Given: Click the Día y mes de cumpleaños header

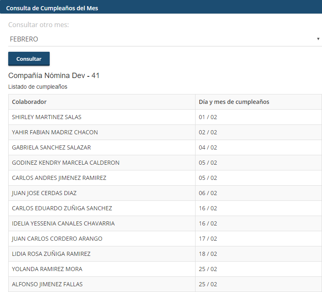Looking at the screenshot, I should click(x=234, y=102).
